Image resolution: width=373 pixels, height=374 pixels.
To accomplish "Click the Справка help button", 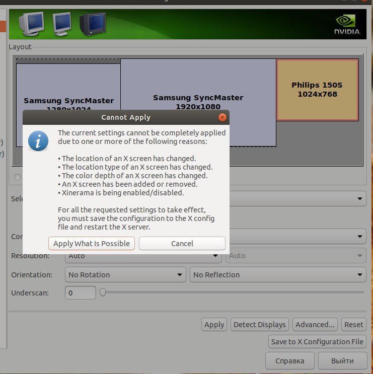I will click(290, 360).
